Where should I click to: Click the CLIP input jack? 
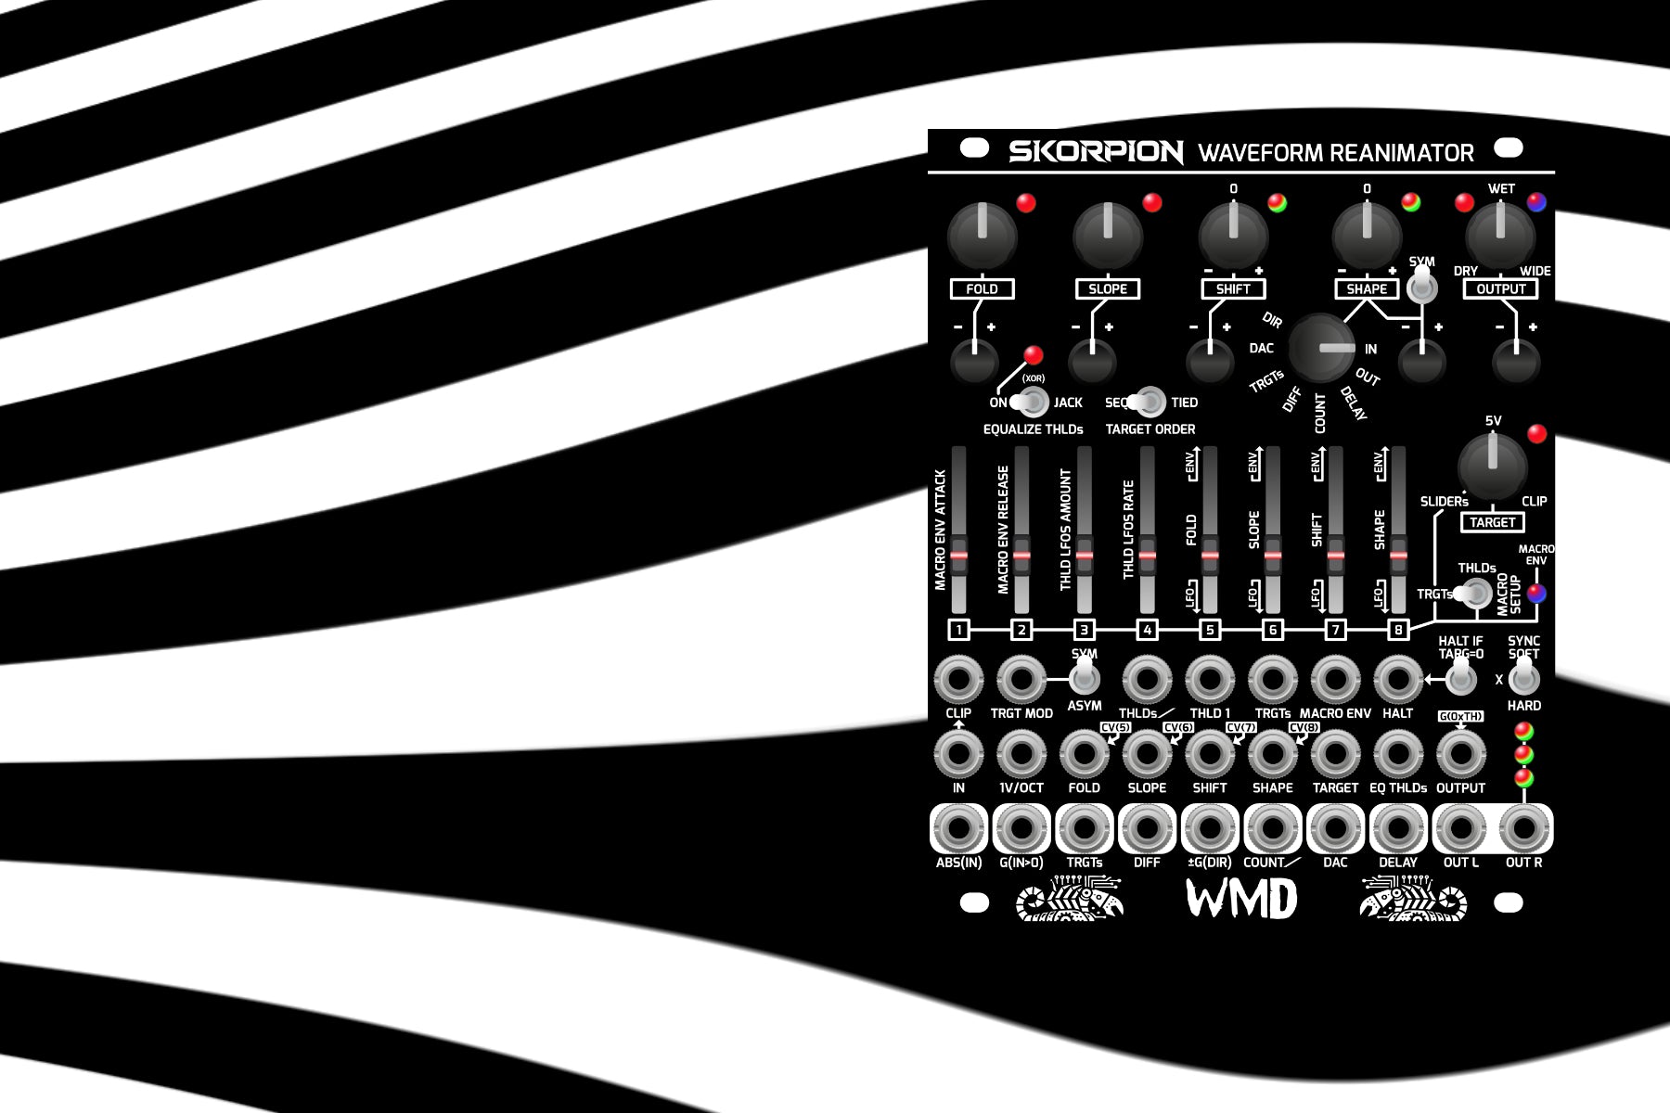[x=958, y=680]
